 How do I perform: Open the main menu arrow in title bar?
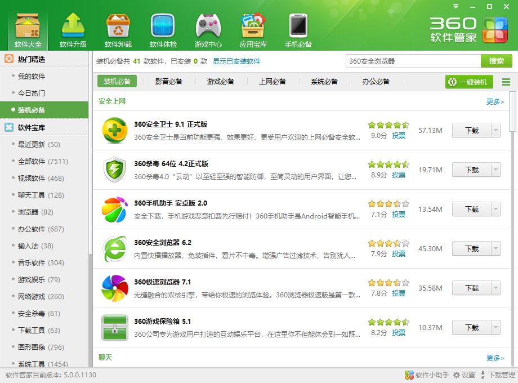456,6
